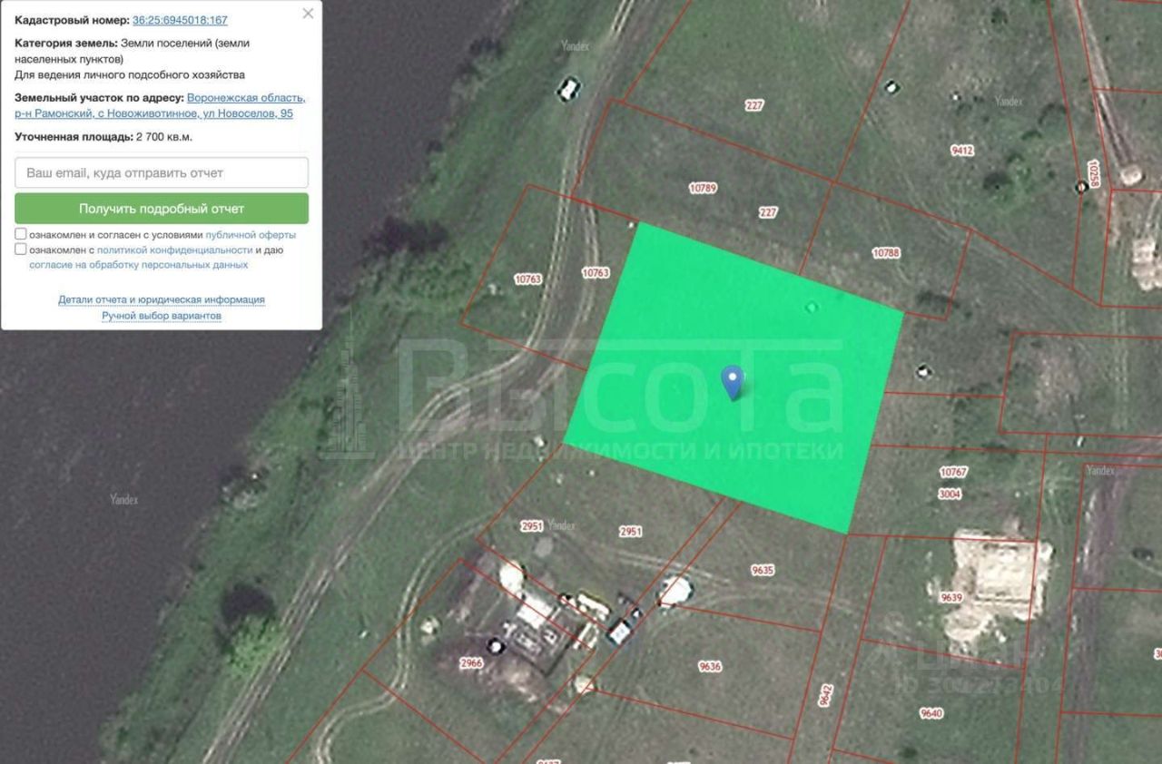Focus the email input field
Viewport: 1162px width, 764px height.
tap(162, 172)
